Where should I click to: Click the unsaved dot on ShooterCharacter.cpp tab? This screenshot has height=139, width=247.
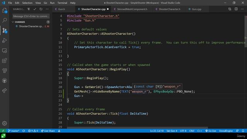[x=108, y=9]
